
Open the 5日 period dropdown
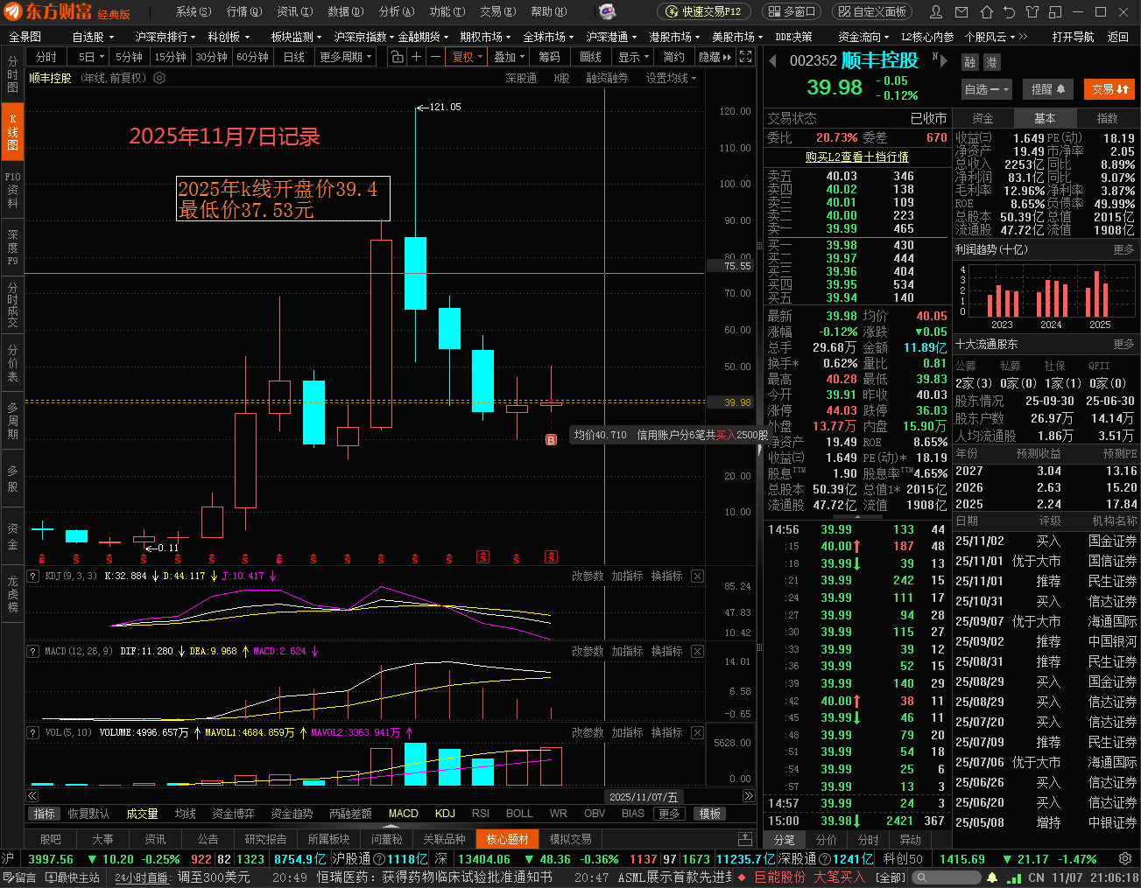(x=92, y=57)
